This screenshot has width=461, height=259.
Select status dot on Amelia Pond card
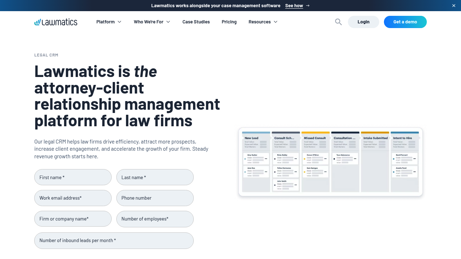pyautogui.click(x=393, y=172)
